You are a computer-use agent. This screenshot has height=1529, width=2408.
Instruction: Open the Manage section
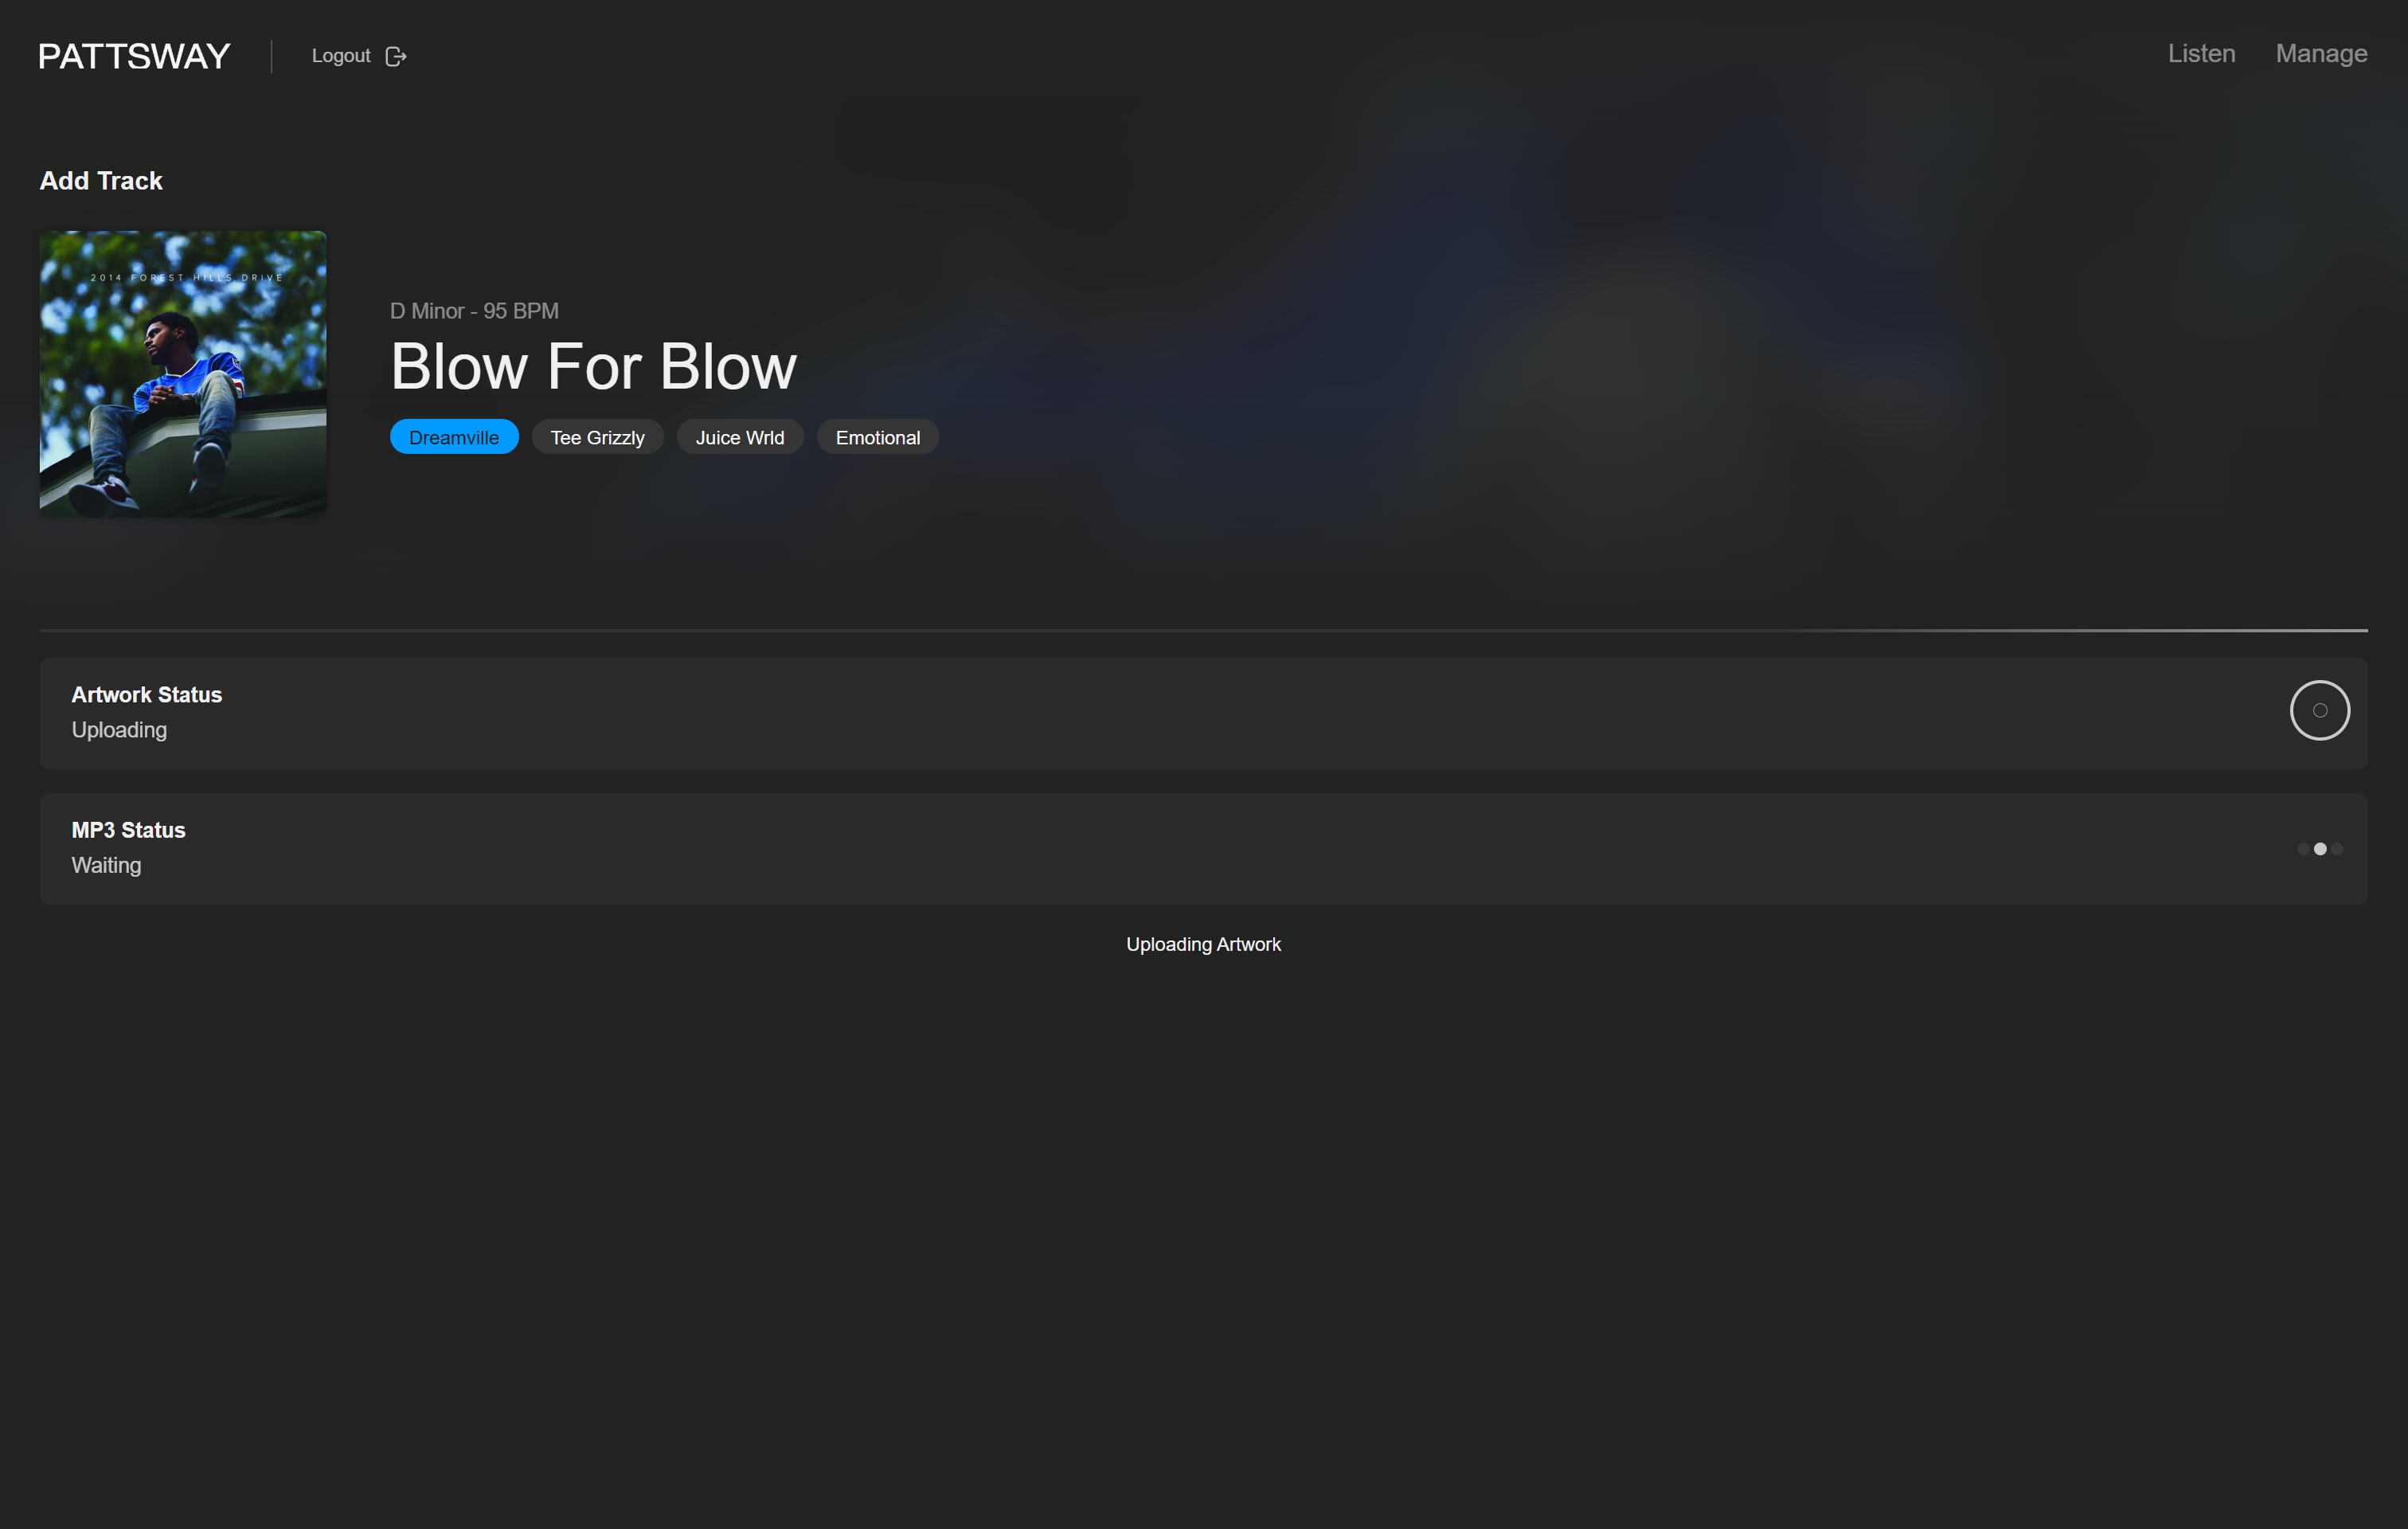(2321, 53)
